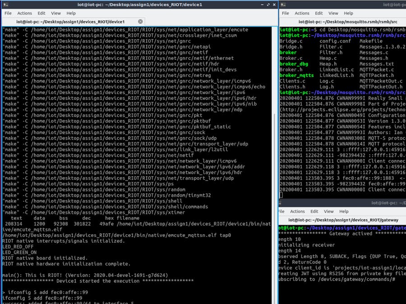The width and height of the screenshot is (406, 304).
Task: Click make line ending 'random/tinymt32'
Action: click(106, 195)
